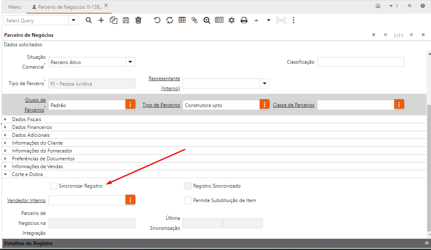Enable the Sincronizar Registro checkbox

[54, 186]
